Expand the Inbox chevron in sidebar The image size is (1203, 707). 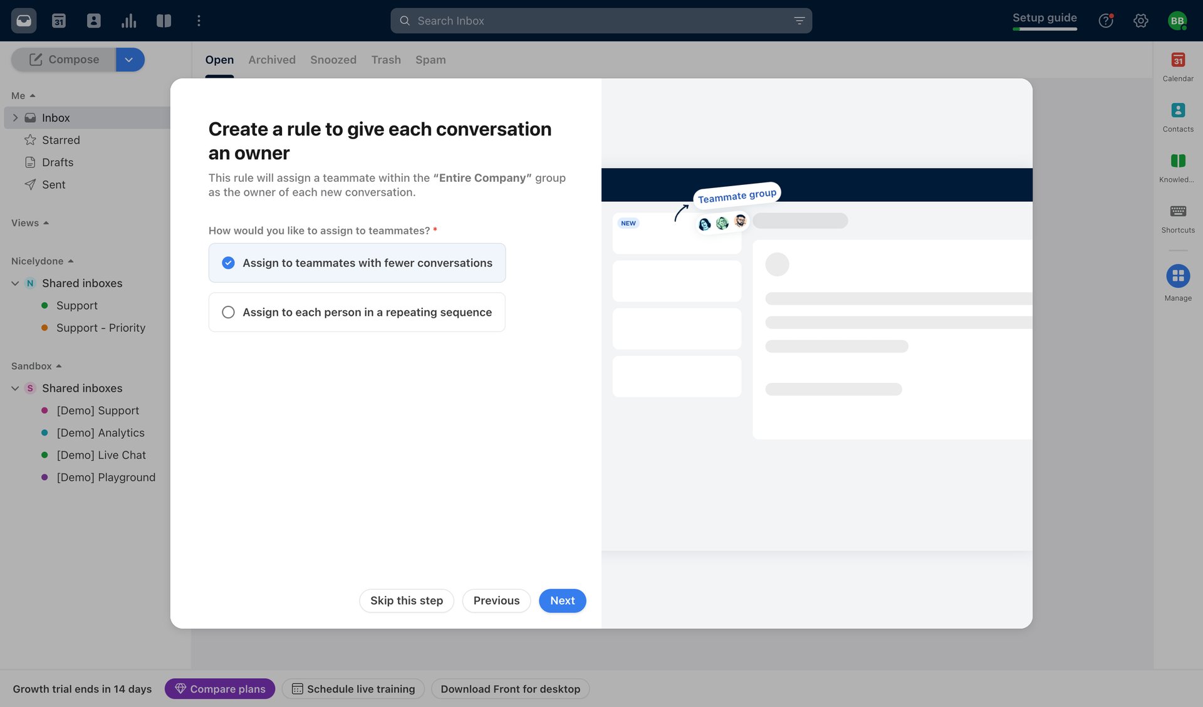14,117
